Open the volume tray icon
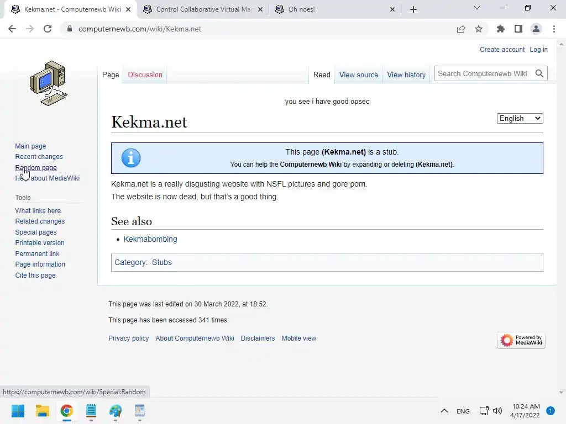The height and width of the screenshot is (424, 566). pos(497,411)
